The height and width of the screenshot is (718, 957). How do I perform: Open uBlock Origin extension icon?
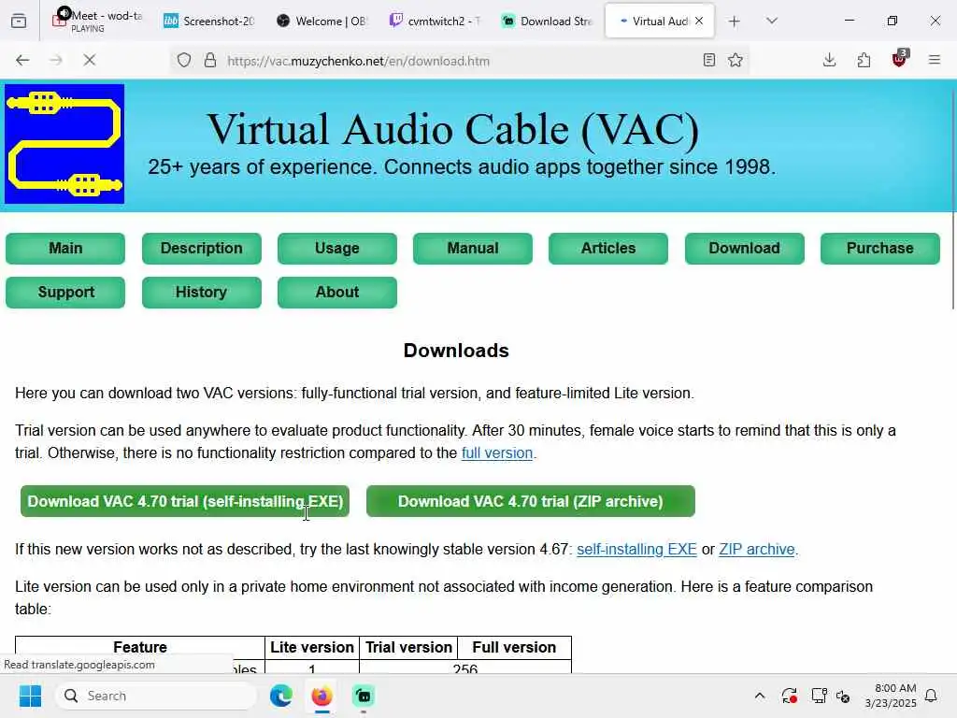899,59
